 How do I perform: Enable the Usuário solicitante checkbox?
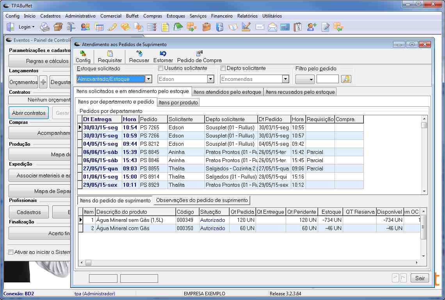(160, 68)
